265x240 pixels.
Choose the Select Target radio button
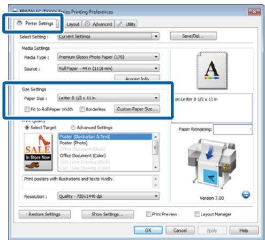pyautogui.click(x=27, y=127)
